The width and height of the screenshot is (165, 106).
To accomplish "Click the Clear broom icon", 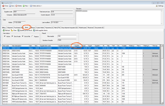I will pyautogui.click(x=12, y=30).
